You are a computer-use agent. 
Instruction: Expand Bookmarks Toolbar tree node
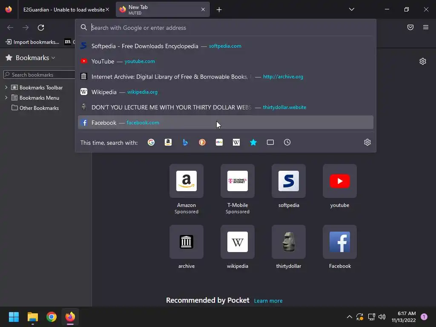[x=6, y=87]
